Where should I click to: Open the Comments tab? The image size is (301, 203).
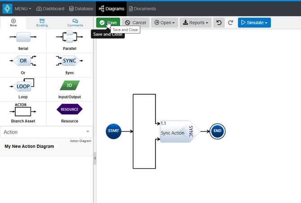coord(75,22)
